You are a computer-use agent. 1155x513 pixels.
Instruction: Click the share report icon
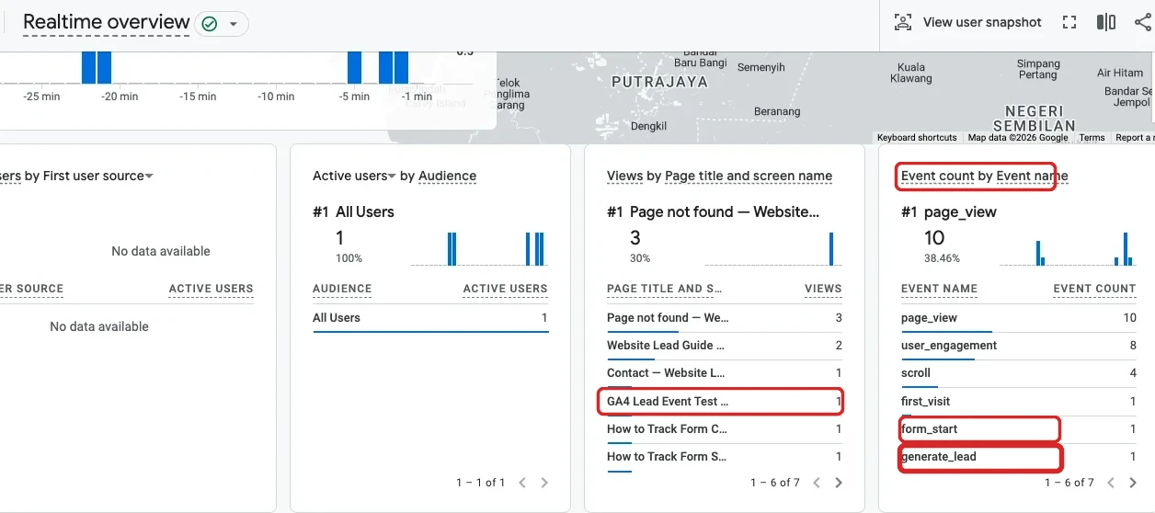[1143, 22]
